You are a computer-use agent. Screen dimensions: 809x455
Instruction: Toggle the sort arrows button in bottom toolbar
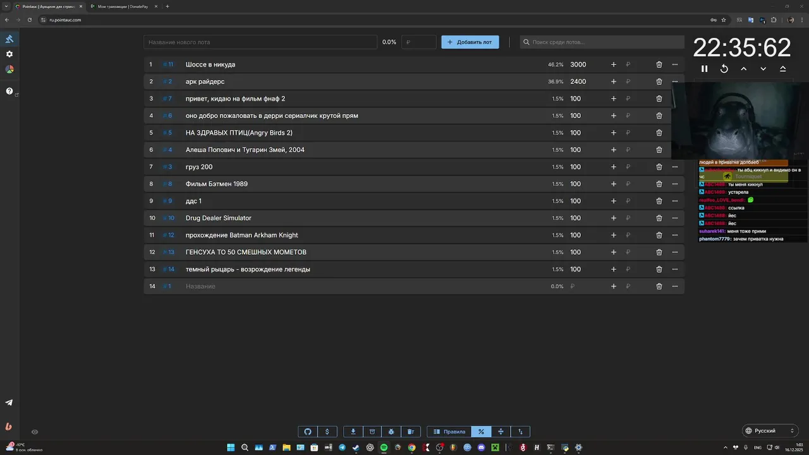[520, 432]
